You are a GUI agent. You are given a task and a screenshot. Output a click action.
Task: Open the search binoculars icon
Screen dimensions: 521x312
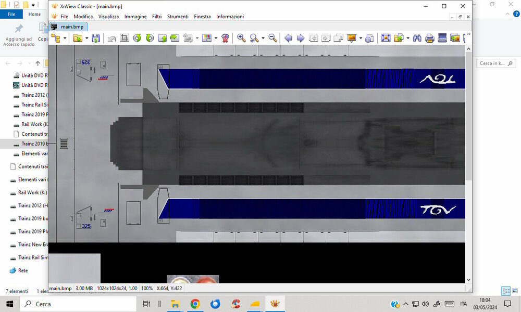coord(417,38)
